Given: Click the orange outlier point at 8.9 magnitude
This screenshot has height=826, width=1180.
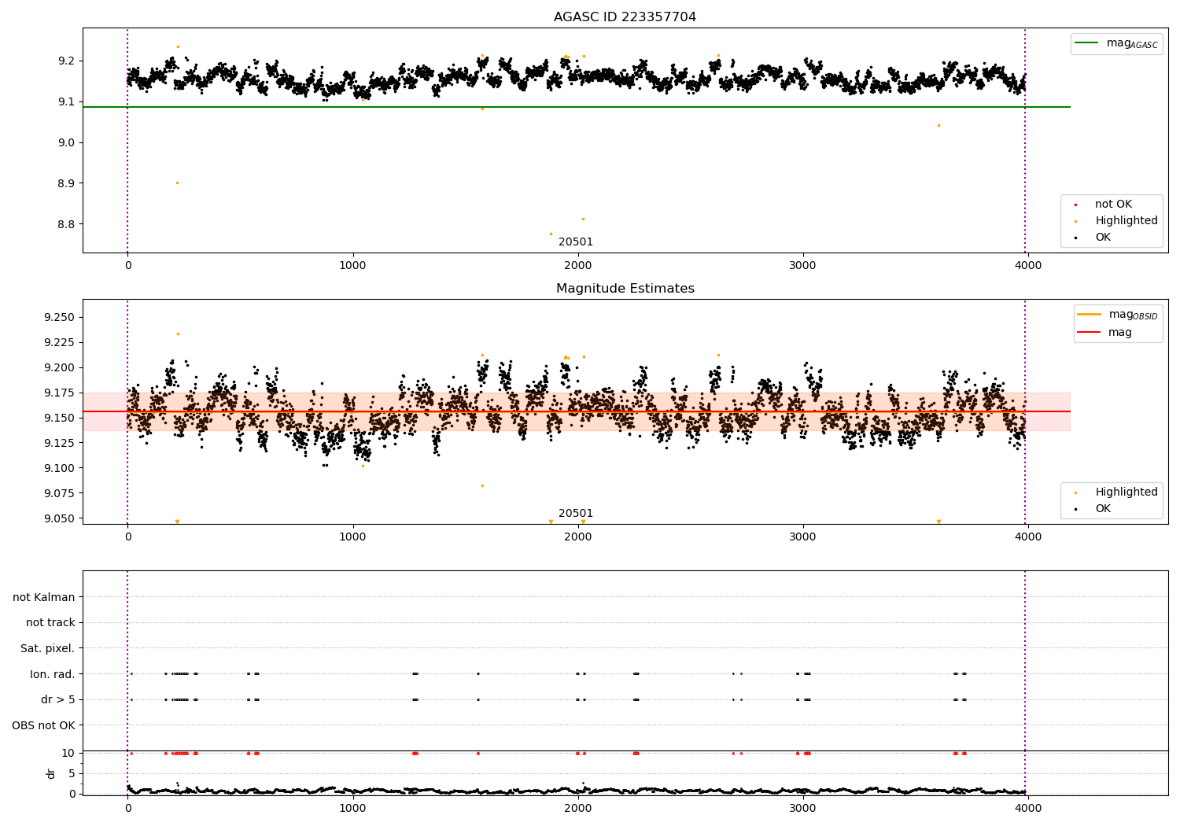Looking at the screenshot, I should click(x=177, y=183).
